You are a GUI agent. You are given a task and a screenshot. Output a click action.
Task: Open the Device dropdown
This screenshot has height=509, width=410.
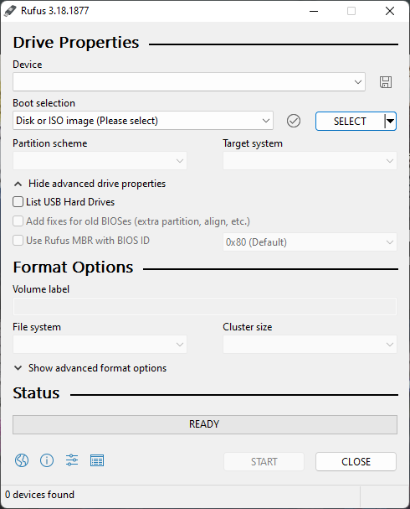pyautogui.click(x=189, y=82)
